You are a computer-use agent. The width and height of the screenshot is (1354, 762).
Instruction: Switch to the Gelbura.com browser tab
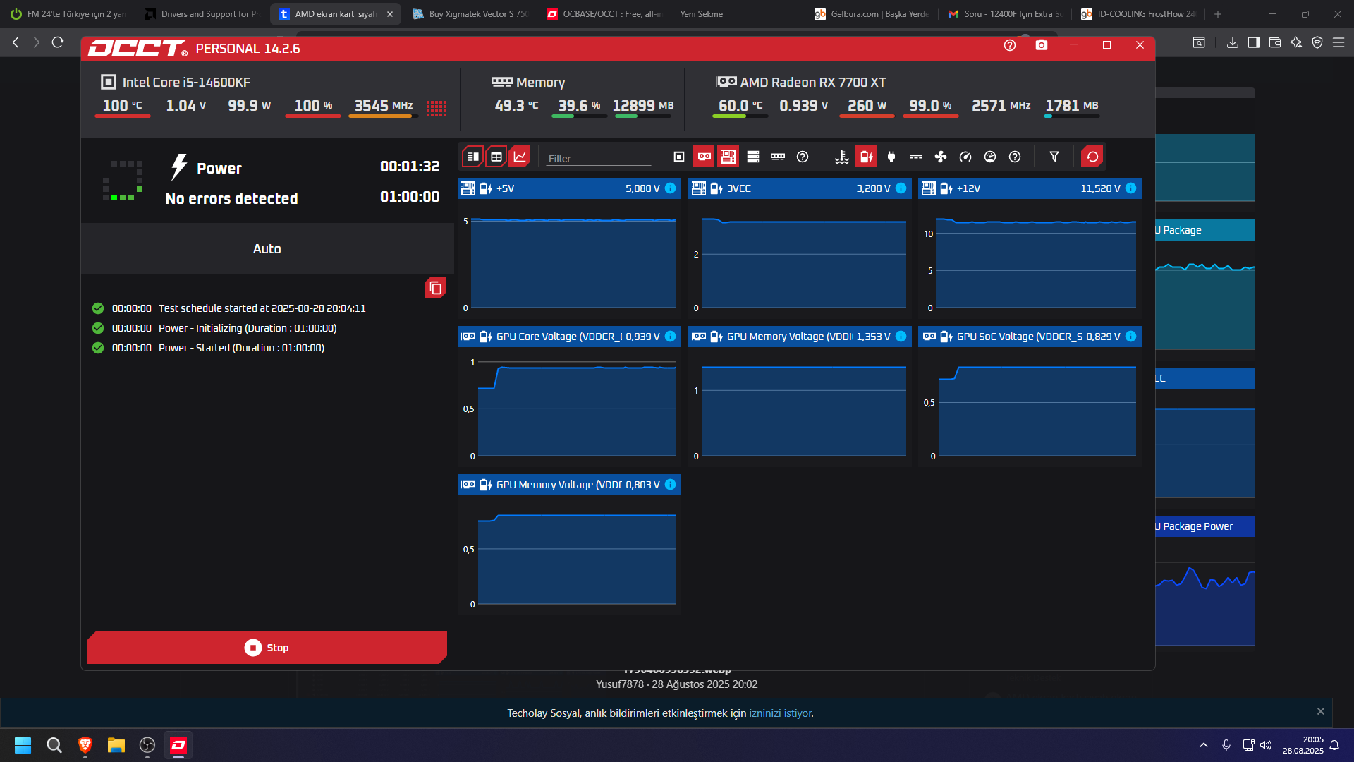(x=872, y=14)
